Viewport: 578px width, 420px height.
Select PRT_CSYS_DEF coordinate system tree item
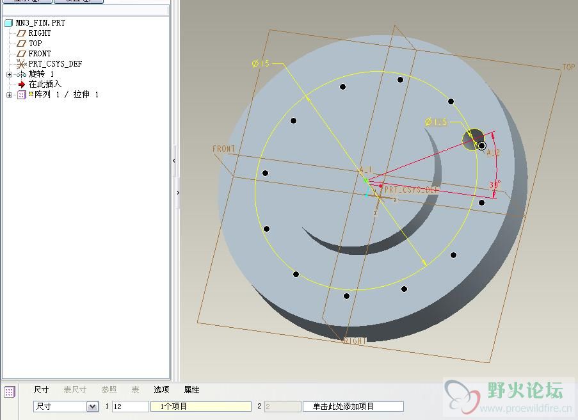click(55, 64)
